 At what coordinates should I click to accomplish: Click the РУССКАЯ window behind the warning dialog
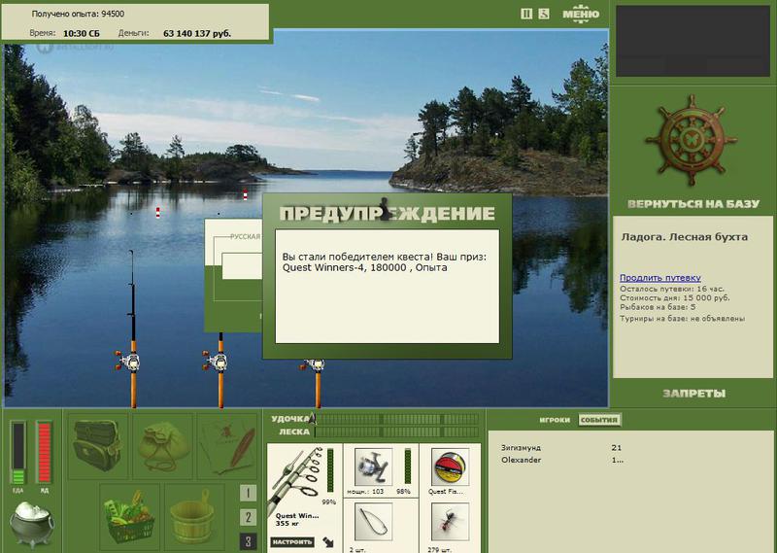[233, 275]
